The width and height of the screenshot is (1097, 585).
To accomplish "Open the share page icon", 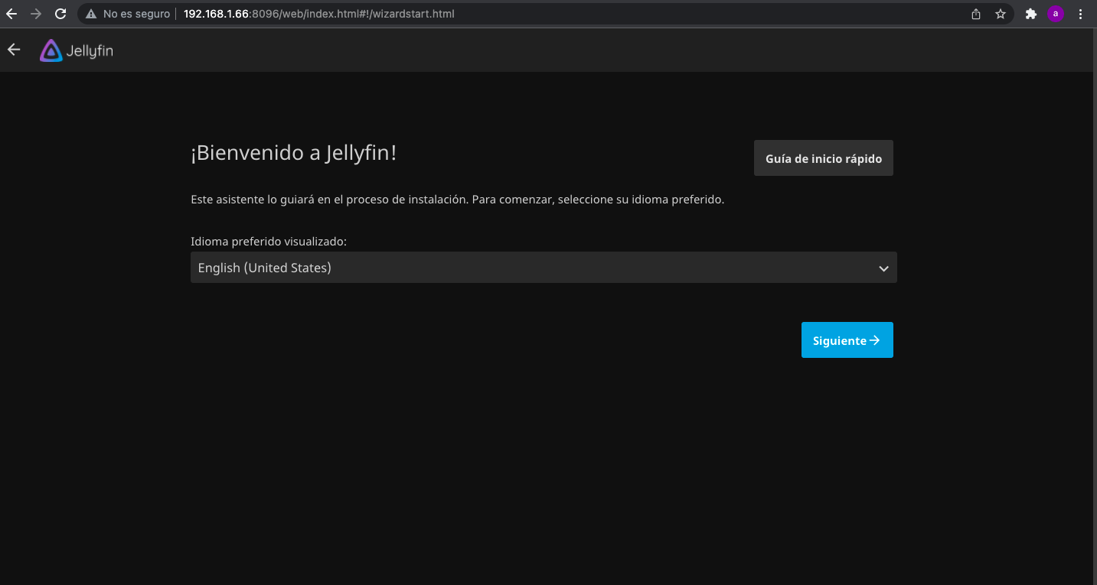I will [x=976, y=14].
